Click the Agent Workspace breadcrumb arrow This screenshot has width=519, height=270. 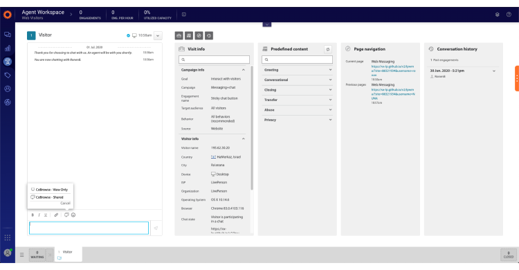point(71,15)
